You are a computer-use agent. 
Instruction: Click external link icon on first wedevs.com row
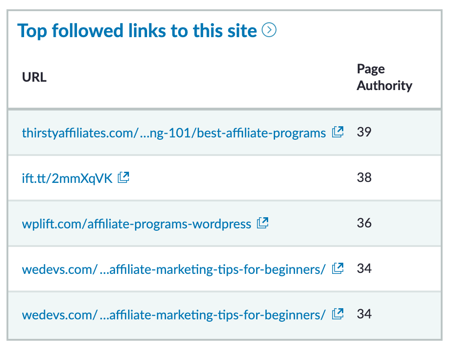click(x=338, y=268)
